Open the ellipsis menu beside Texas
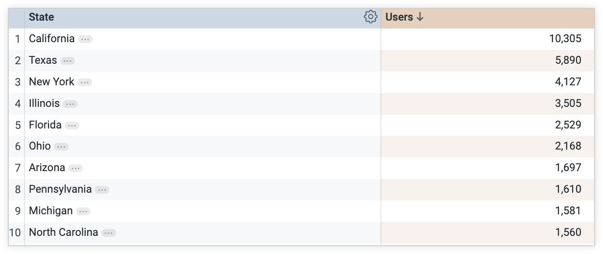Screen dimensions: 603x254 (x=68, y=61)
